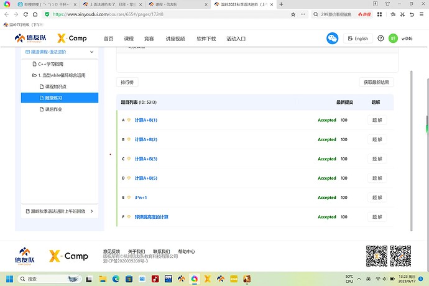Bookmark this page with the star icon

293,14
